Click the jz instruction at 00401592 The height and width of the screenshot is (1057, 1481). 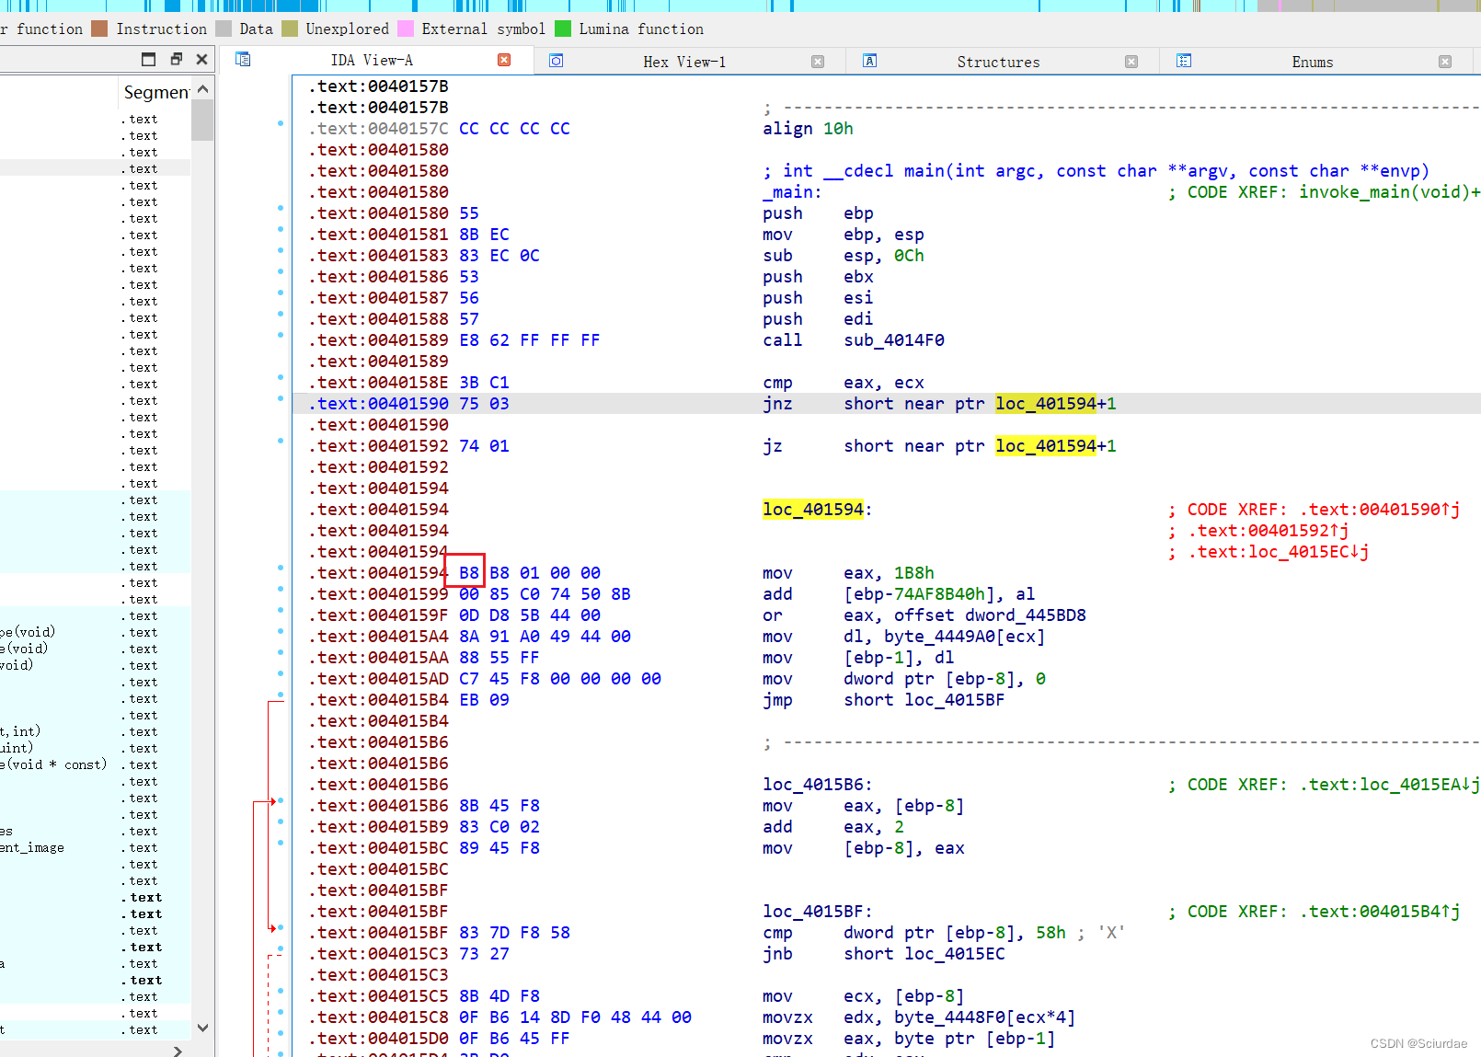[939, 446]
